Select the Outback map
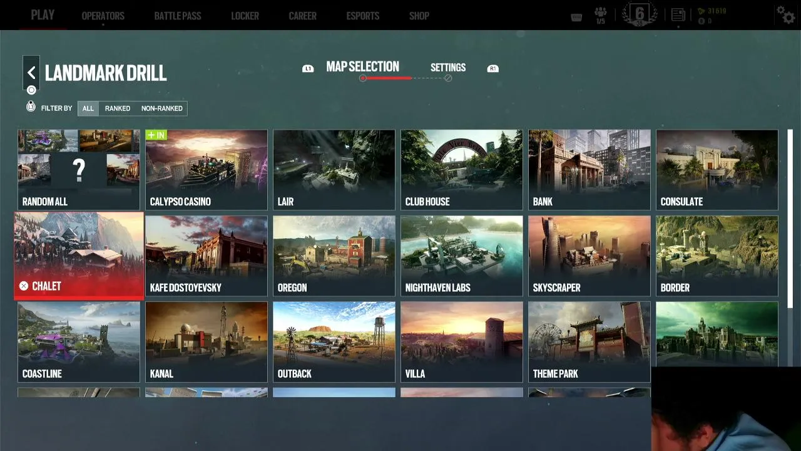The image size is (801, 451). [334, 341]
